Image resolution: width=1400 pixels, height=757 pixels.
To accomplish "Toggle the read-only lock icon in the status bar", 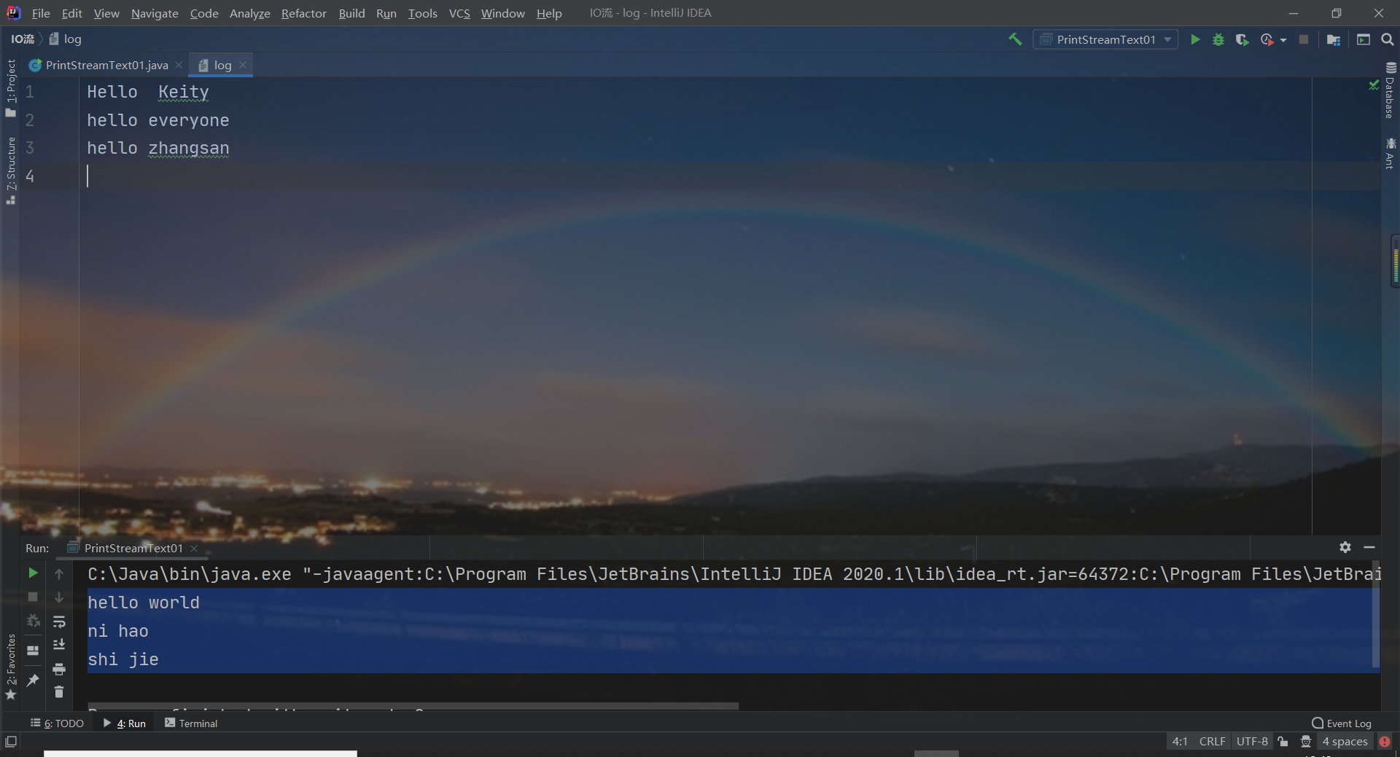I will click(x=1283, y=742).
